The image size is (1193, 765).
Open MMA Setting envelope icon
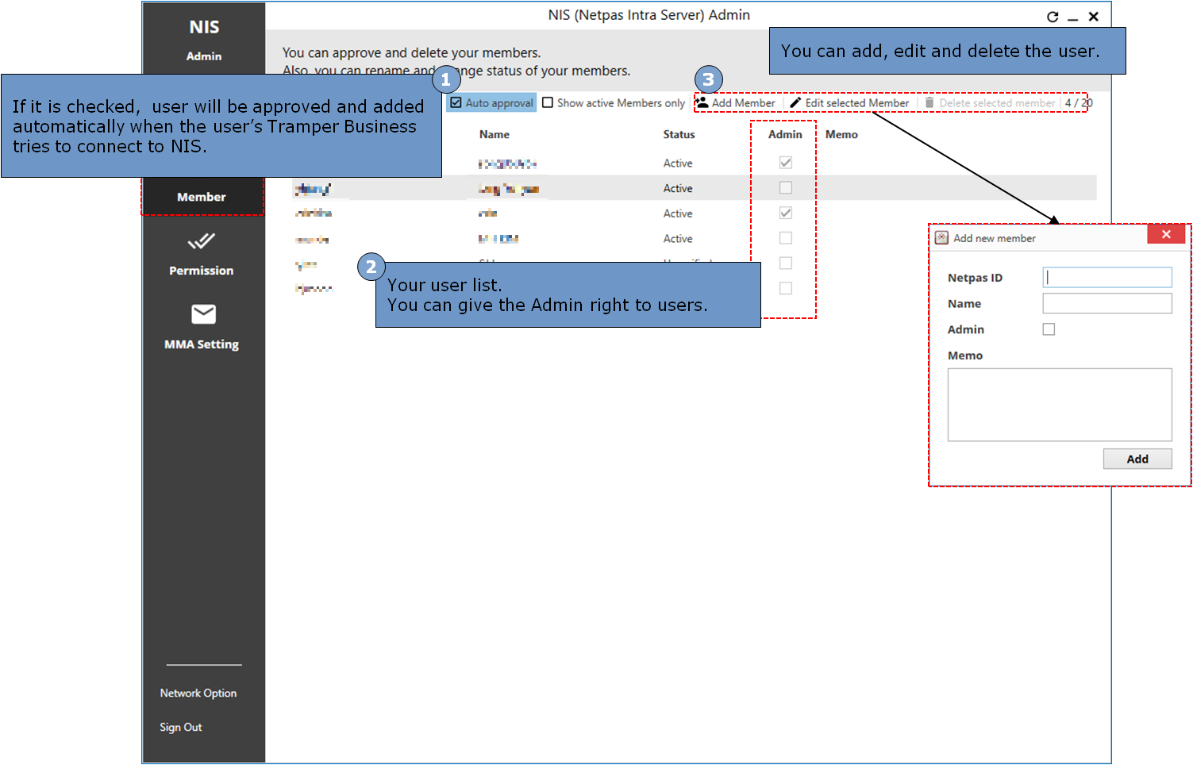coord(203,314)
